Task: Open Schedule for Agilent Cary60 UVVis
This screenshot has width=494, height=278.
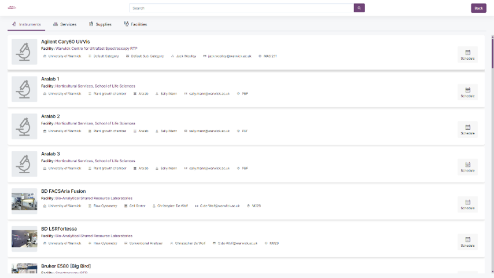Action: tap(467, 54)
